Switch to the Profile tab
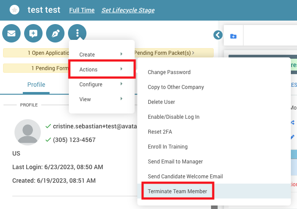This screenshot has height=209, width=297. [36, 85]
